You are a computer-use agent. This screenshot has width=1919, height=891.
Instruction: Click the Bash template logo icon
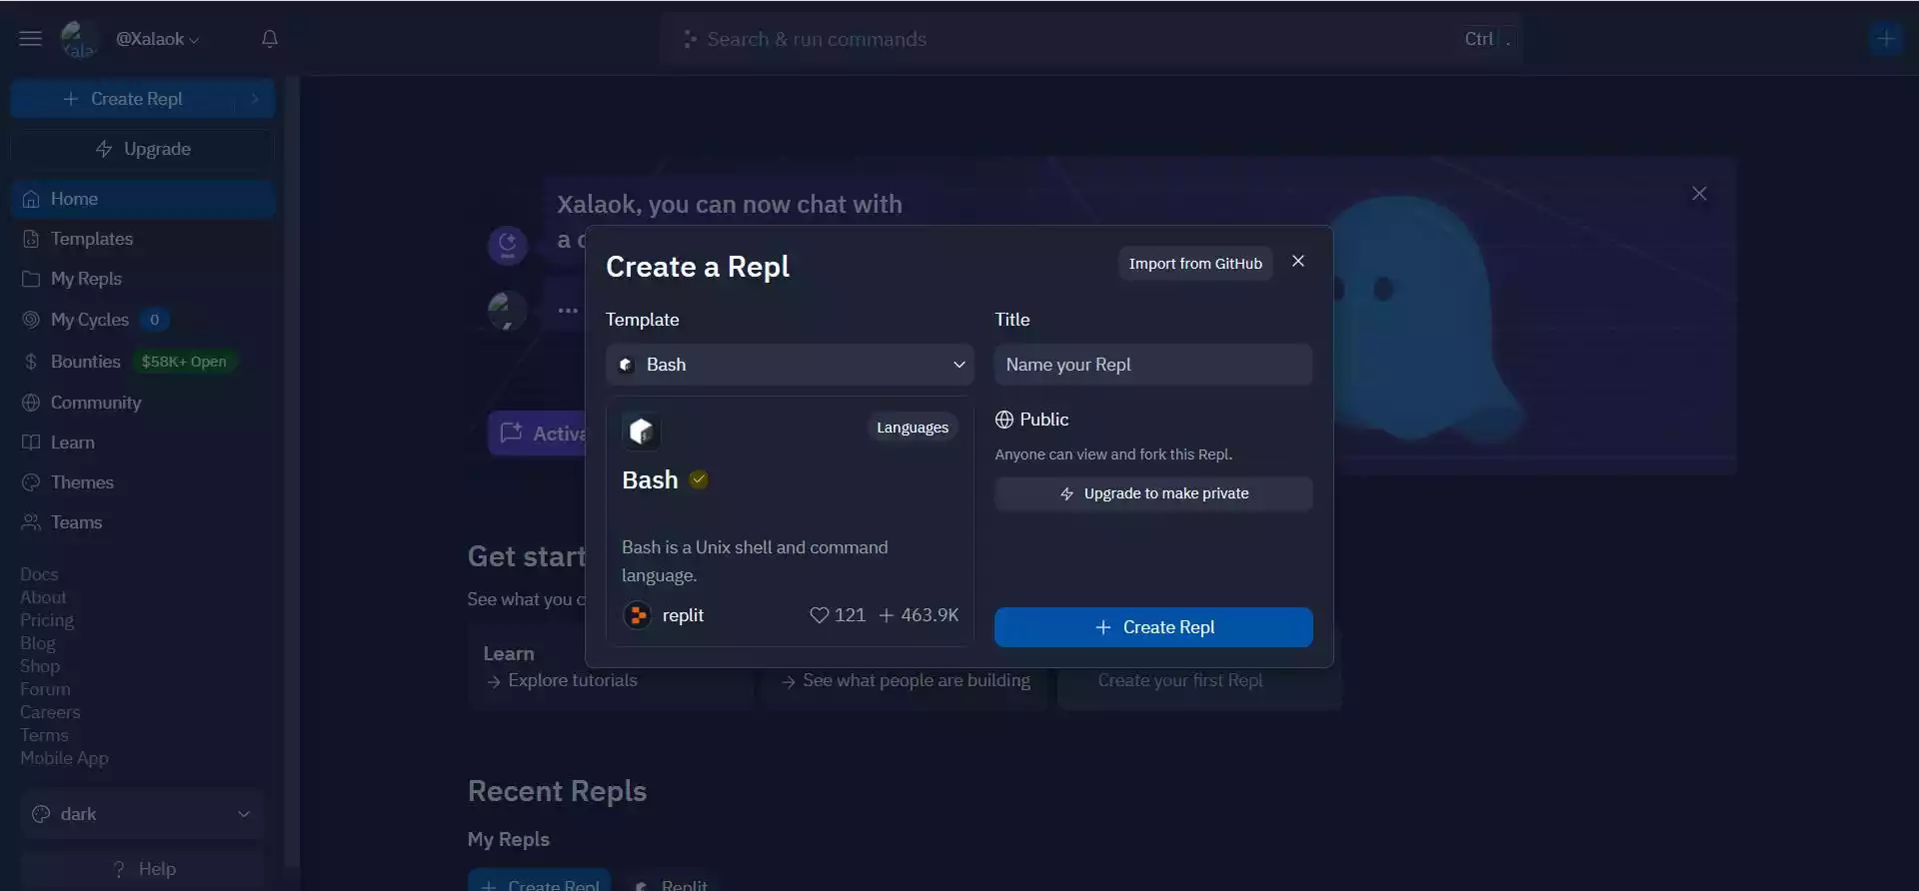pyautogui.click(x=642, y=432)
